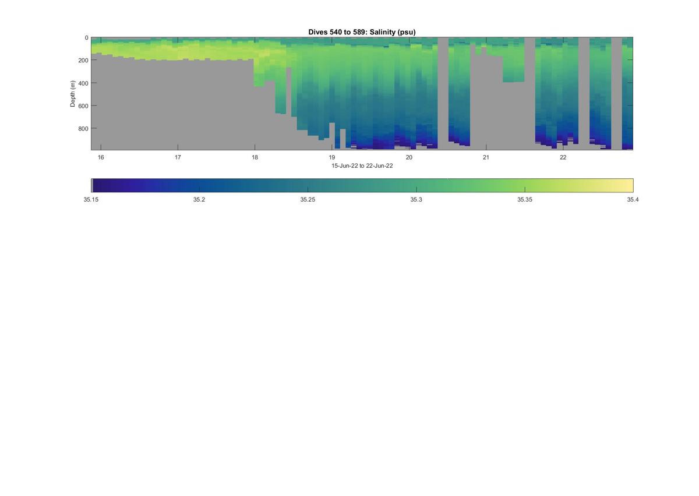This screenshot has width=699, height=496.
Task: Click the salinity section plot area
Action: 362,93
